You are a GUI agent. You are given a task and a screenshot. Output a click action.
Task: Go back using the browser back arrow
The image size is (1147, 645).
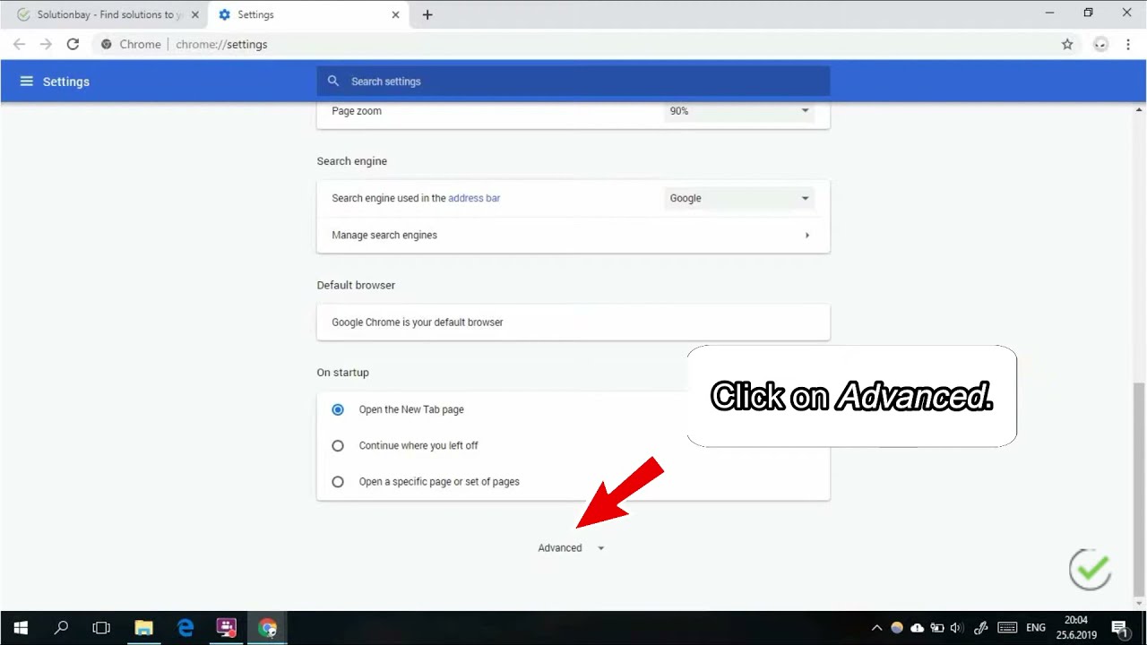[x=19, y=44]
